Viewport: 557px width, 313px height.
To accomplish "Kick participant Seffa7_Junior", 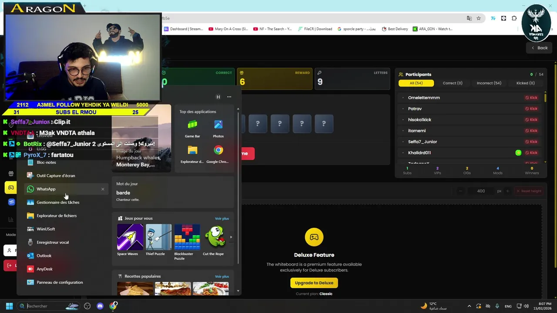I will 531,142.
